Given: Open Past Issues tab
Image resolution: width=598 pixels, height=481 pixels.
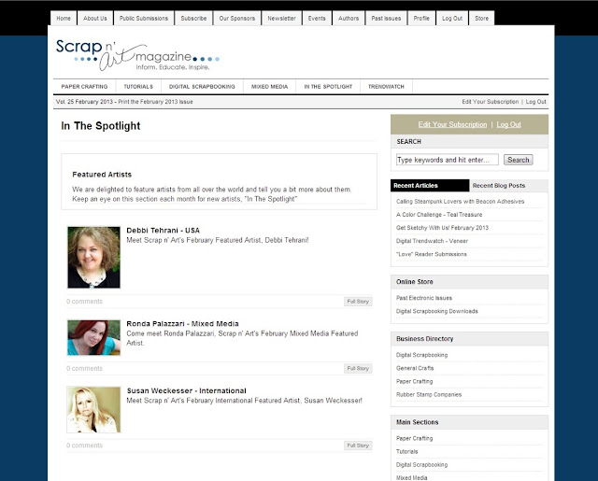Looking at the screenshot, I should coord(386,19).
